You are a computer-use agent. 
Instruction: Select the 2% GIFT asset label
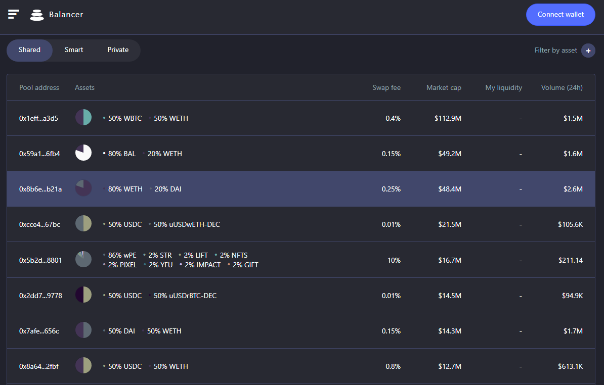tap(245, 265)
